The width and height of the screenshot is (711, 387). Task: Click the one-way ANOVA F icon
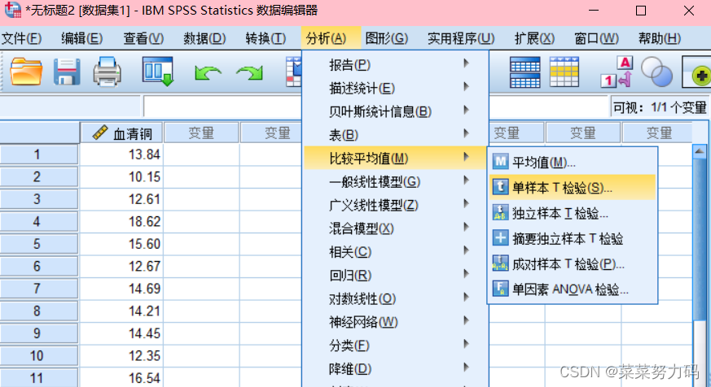[x=500, y=289]
